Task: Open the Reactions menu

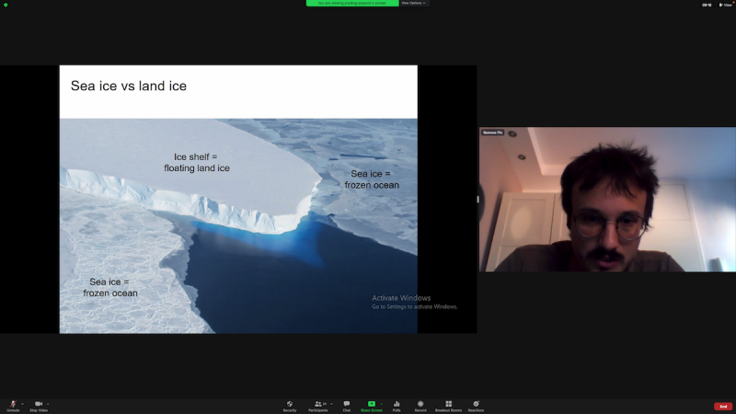Action: [476, 405]
